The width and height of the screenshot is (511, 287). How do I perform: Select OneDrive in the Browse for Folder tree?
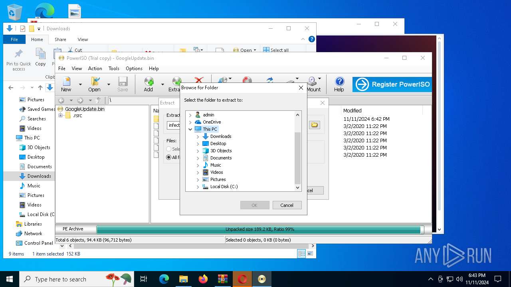[212, 122]
